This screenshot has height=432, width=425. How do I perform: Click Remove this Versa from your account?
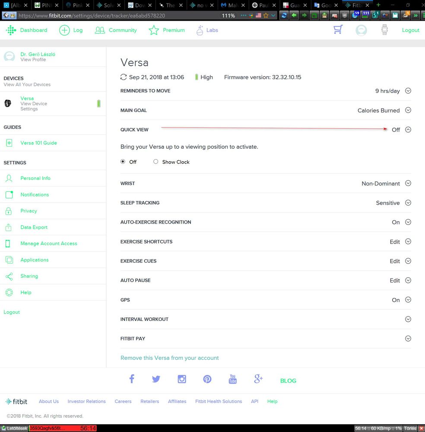click(x=170, y=358)
